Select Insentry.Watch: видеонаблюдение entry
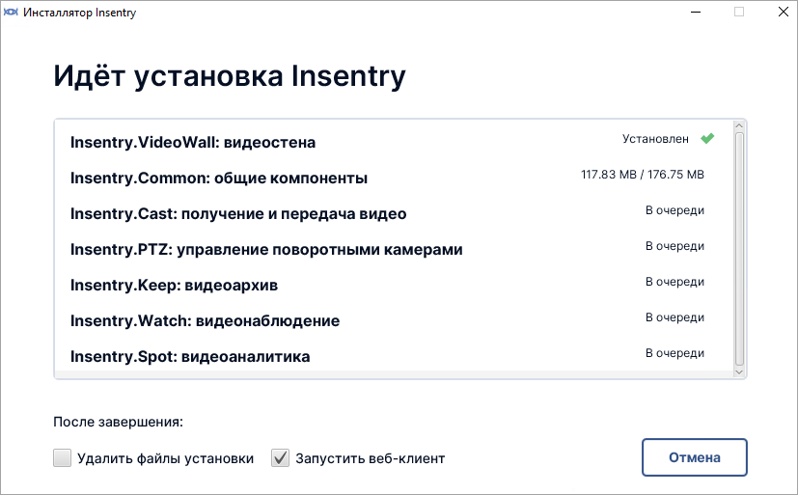The width and height of the screenshot is (798, 495). (394, 320)
